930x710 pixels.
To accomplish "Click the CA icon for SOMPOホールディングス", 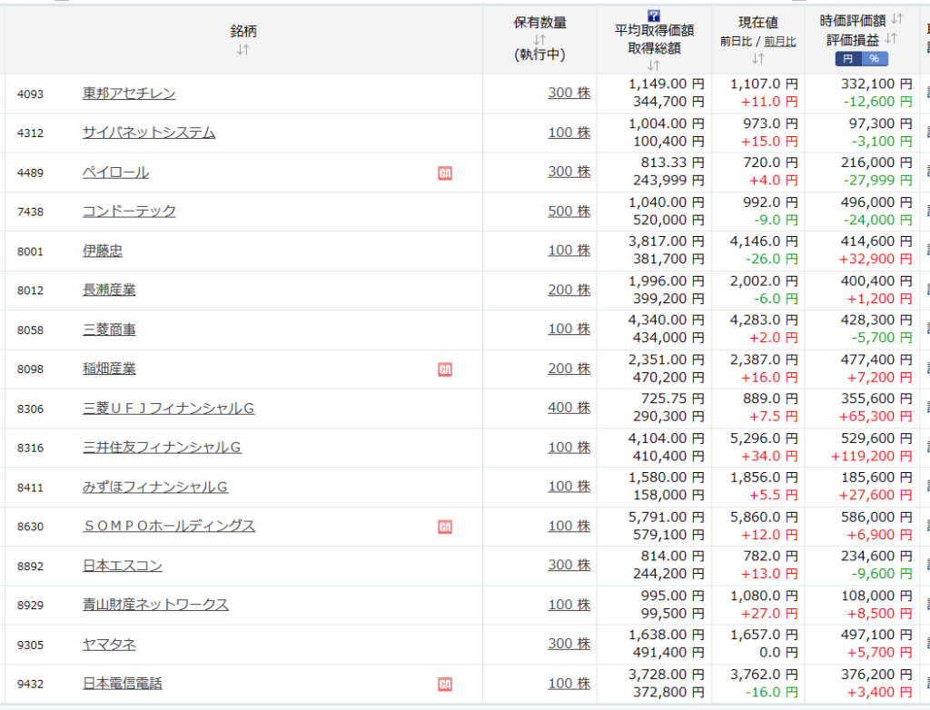I will coord(445,527).
